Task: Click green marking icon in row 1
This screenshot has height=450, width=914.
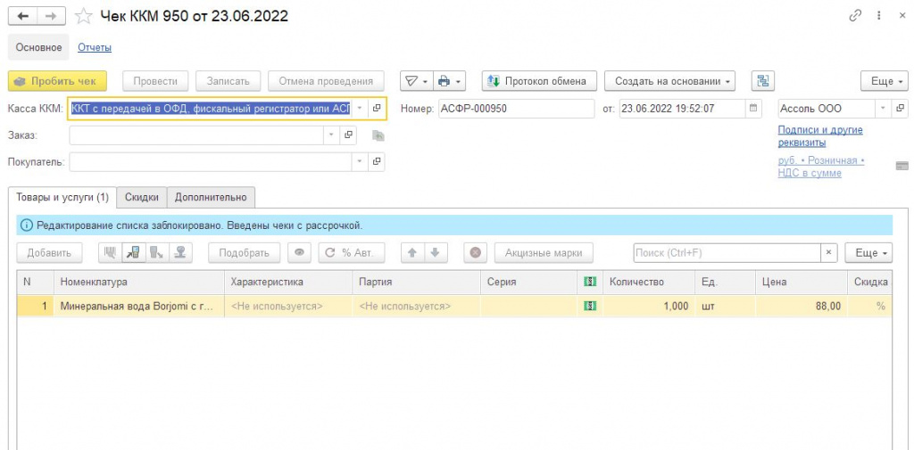Action: point(590,306)
